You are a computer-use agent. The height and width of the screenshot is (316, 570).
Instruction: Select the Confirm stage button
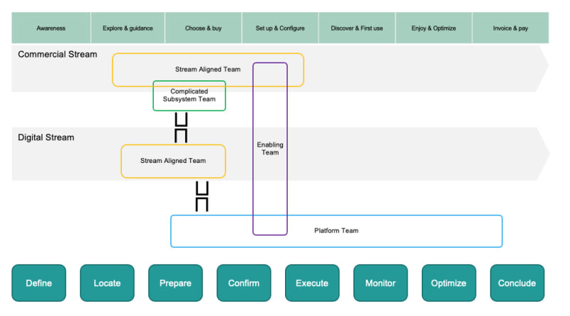pos(244,283)
